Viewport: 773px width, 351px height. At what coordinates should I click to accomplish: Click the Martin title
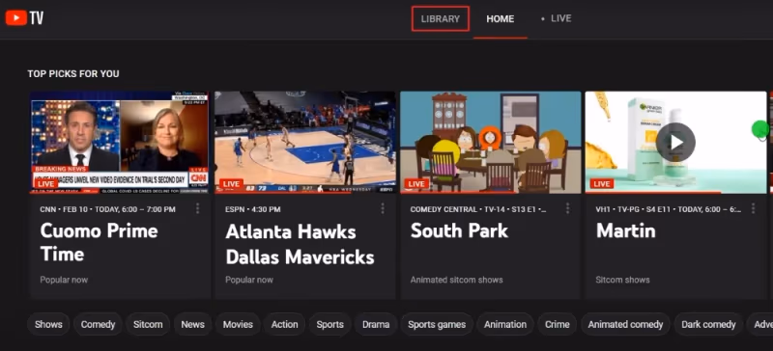[x=625, y=230]
